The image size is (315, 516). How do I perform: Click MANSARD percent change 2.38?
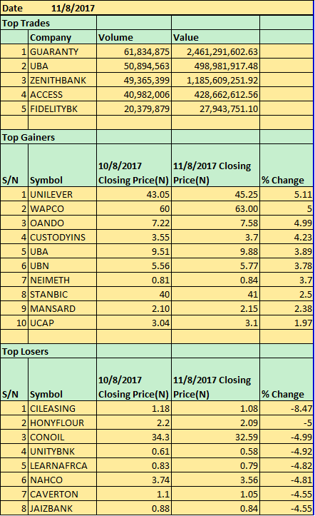[x=286, y=308]
